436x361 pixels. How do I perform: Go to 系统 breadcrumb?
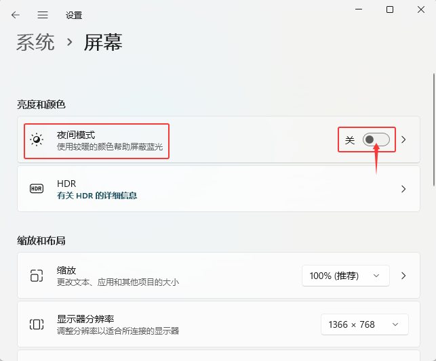[x=36, y=43]
